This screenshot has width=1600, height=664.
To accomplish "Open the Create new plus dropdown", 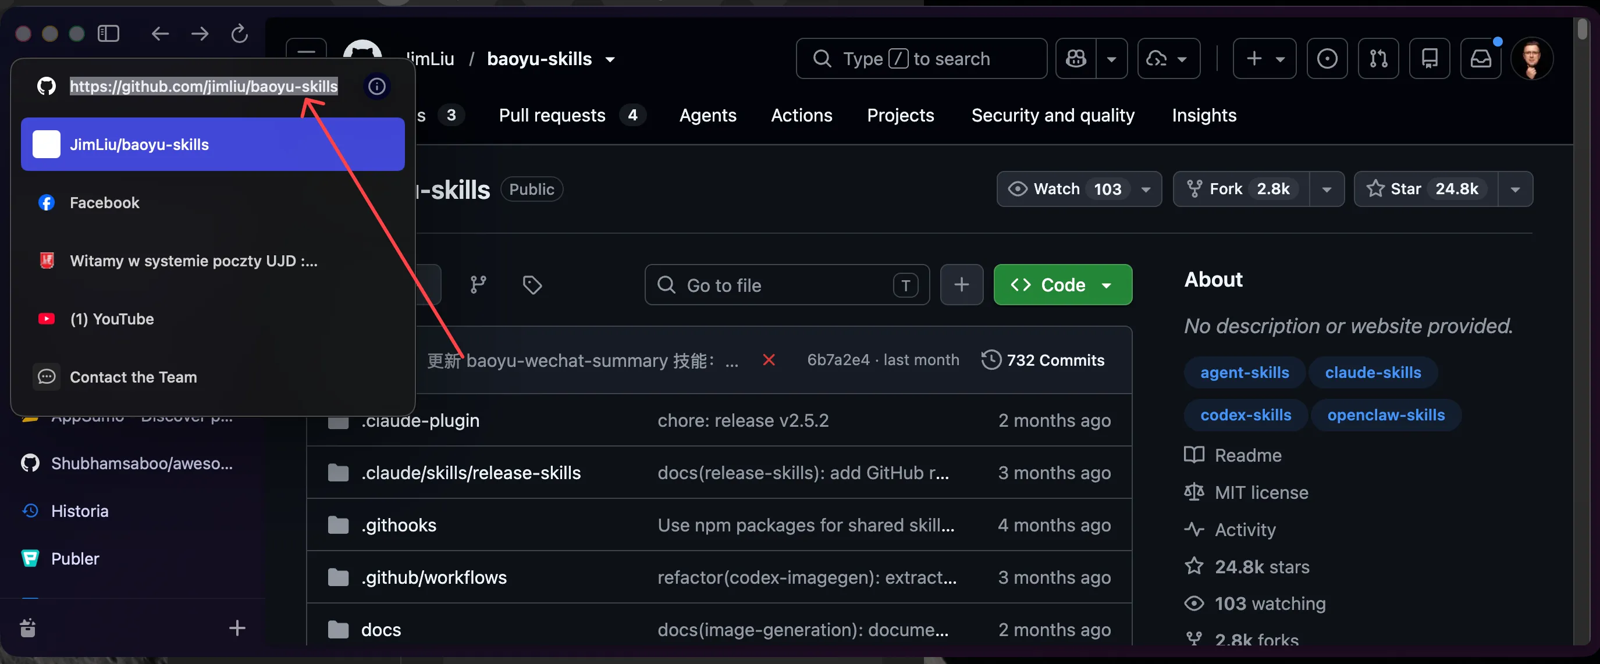I will point(1265,59).
